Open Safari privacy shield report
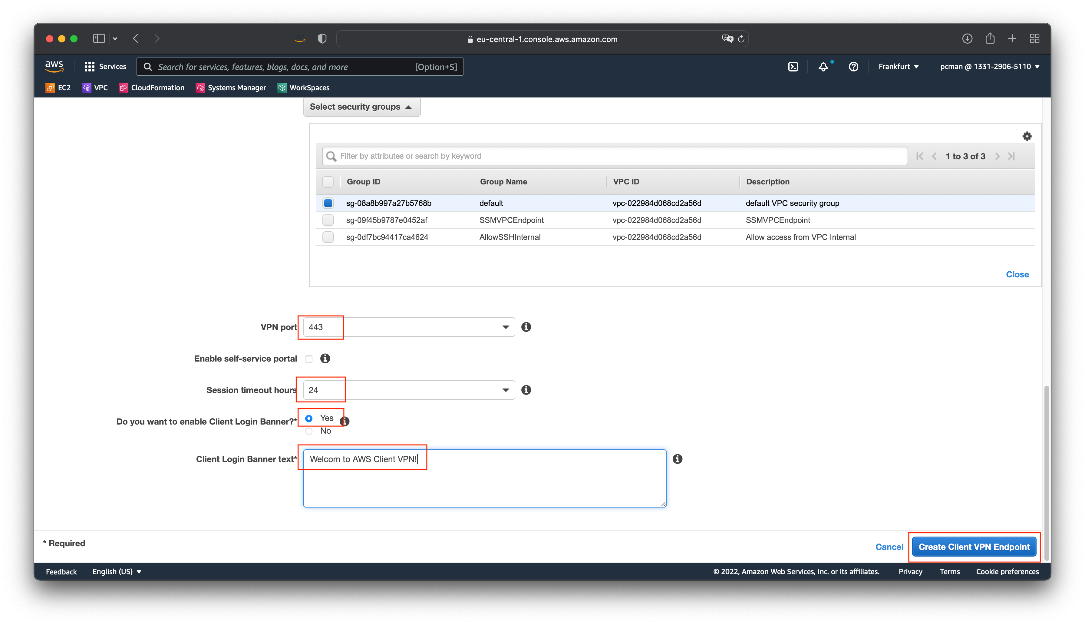1085x625 pixels. point(322,39)
